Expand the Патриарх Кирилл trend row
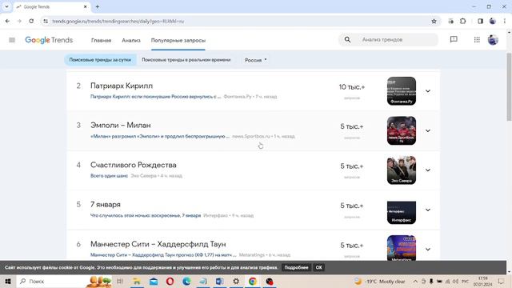 tap(428, 91)
